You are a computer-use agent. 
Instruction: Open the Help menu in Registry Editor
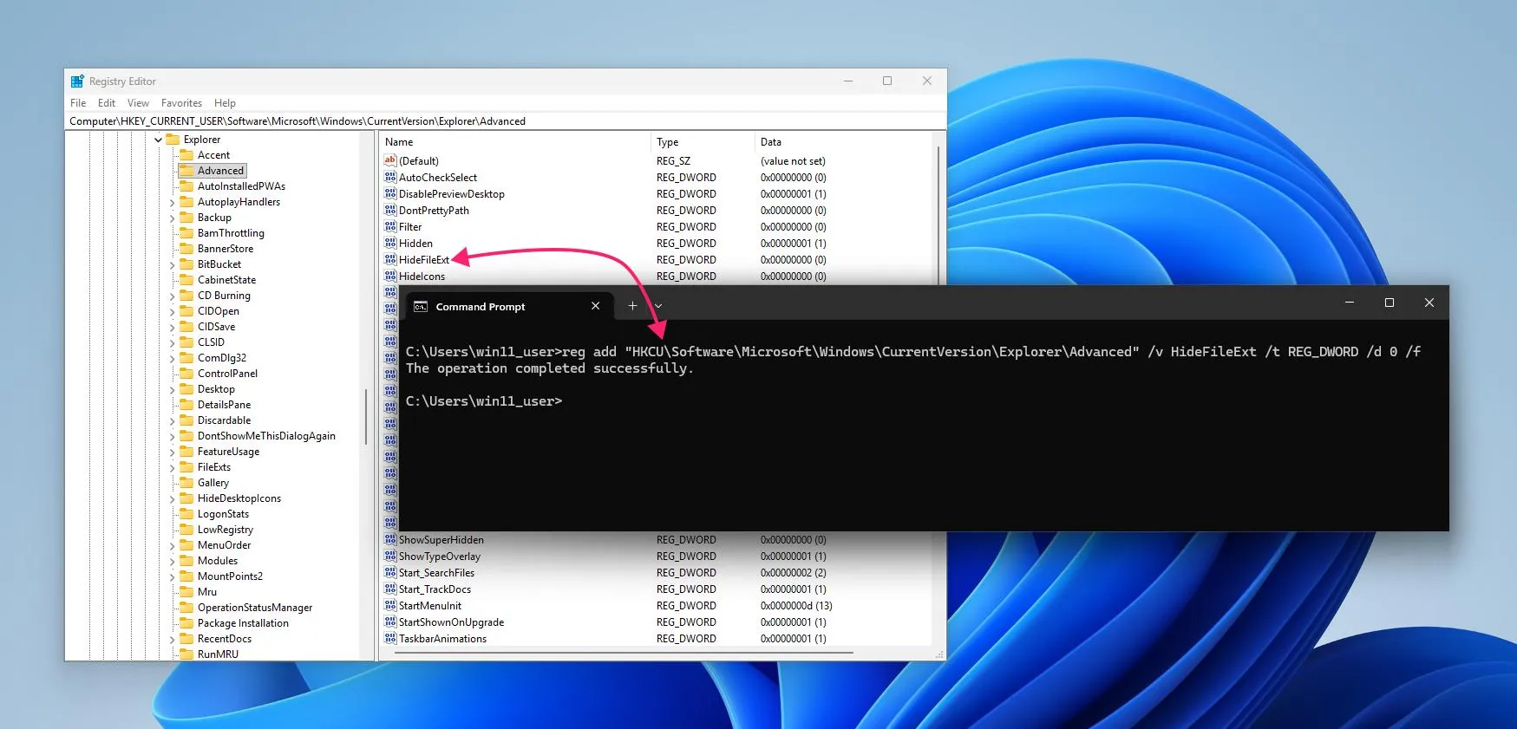[x=225, y=102]
